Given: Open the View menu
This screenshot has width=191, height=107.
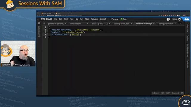Looking at the screenshot, I should tap(72, 19).
